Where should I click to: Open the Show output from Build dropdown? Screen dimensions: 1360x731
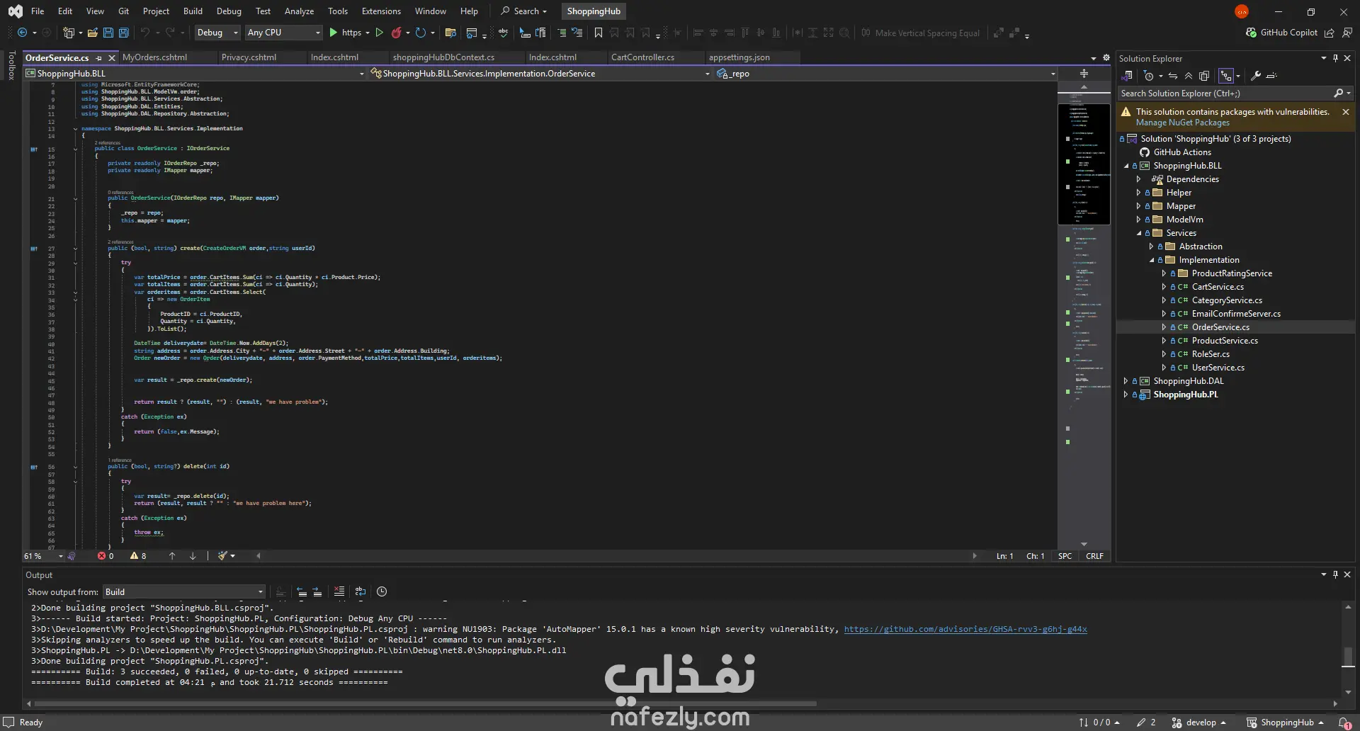[184, 592]
